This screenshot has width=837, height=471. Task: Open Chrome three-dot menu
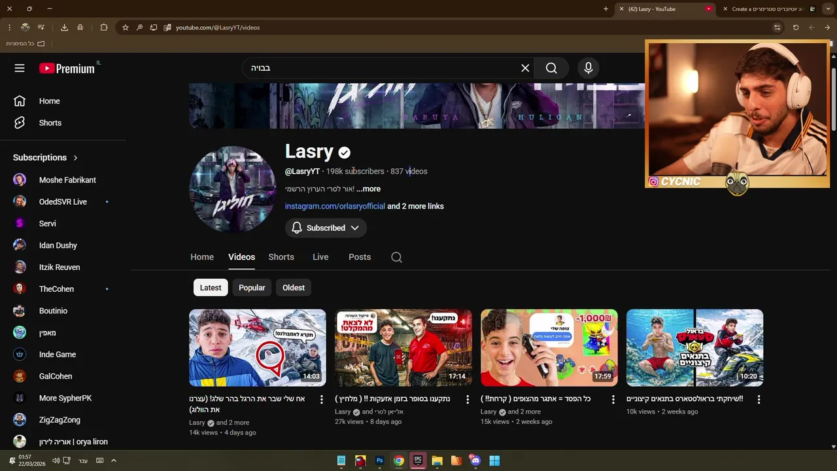[x=9, y=27]
